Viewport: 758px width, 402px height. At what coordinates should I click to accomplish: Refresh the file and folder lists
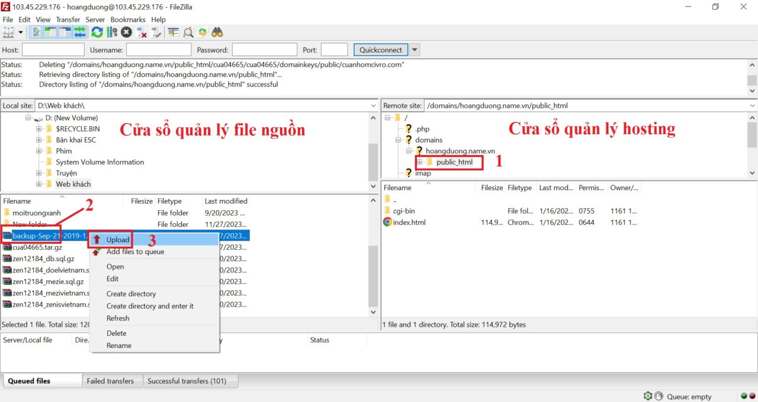click(x=97, y=32)
